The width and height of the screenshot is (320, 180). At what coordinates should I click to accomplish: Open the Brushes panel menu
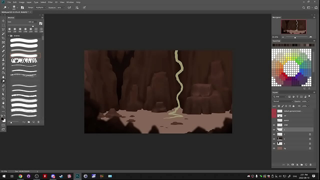tap(42, 17)
